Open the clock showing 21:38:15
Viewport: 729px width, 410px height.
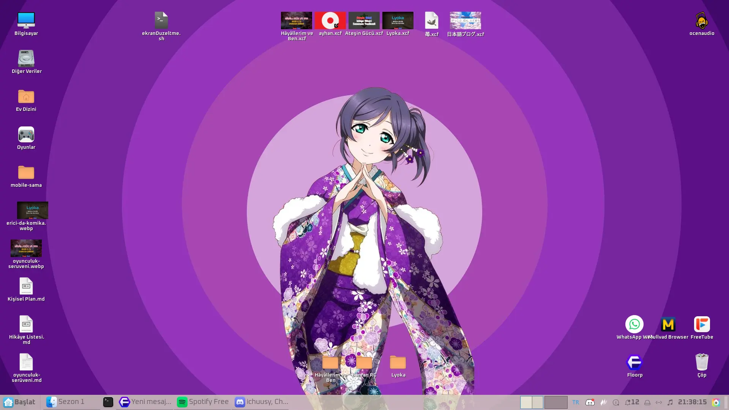point(692,402)
